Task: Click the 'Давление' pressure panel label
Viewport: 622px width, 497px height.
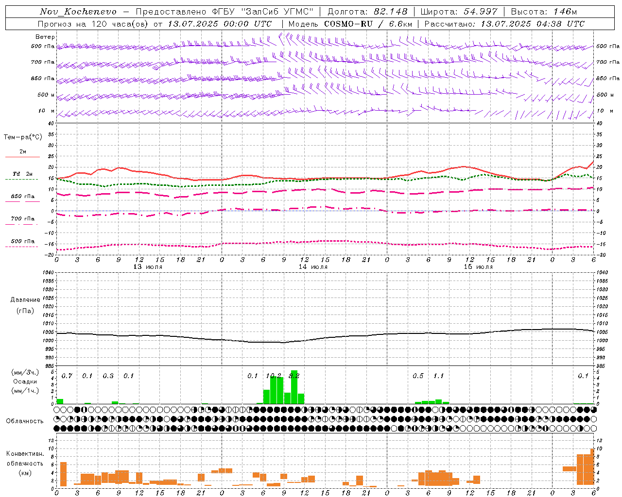Action: pyautogui.click(x=25, y=300)
